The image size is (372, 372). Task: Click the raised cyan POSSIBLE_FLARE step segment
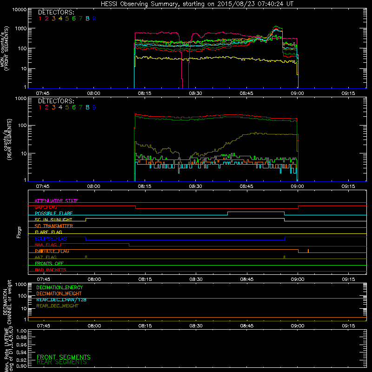(x=256, y=212)
